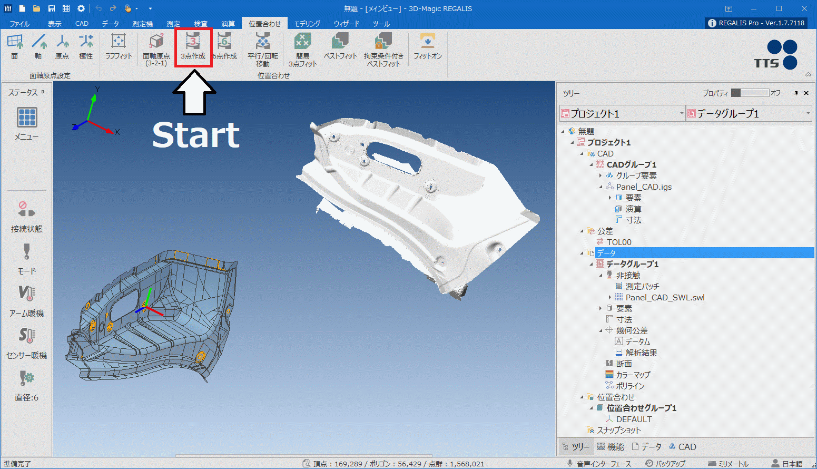Screen dimensions: 817x469
Task: Switch to the 検査 ribbon tab
Action: coord(201,24)
